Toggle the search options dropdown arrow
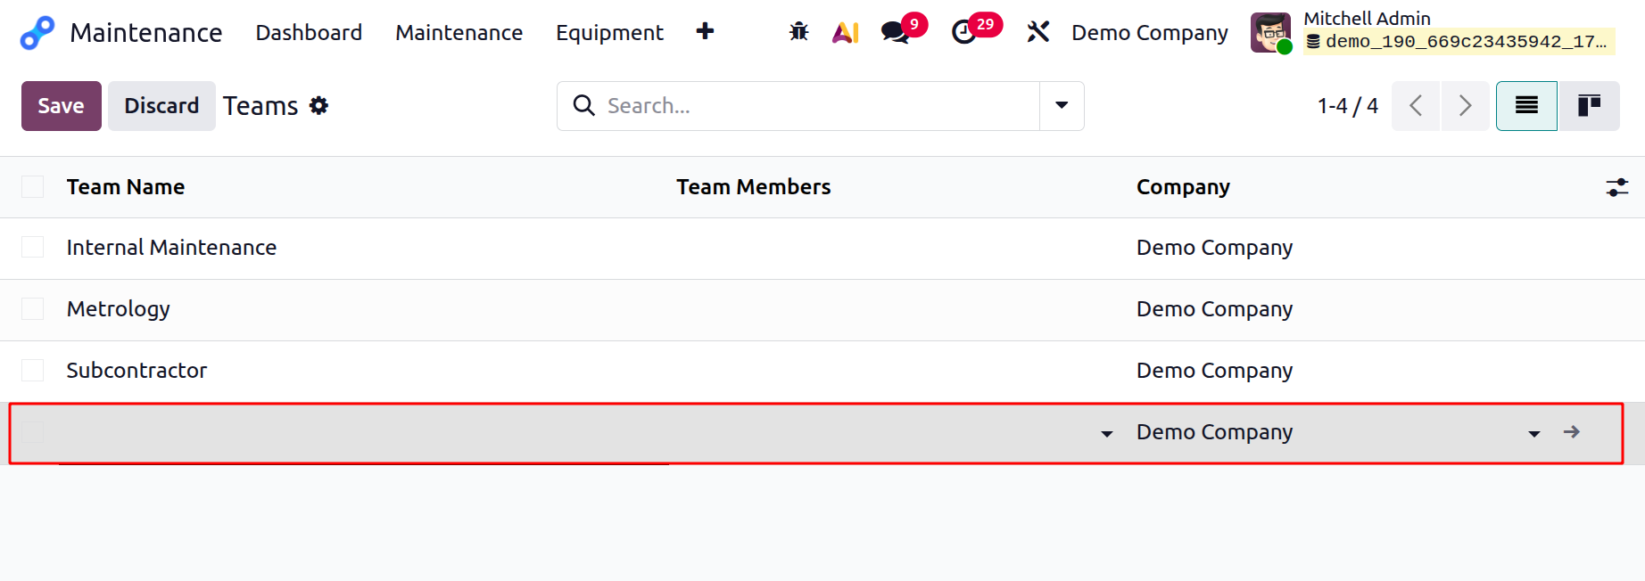 coord(1062,106)
